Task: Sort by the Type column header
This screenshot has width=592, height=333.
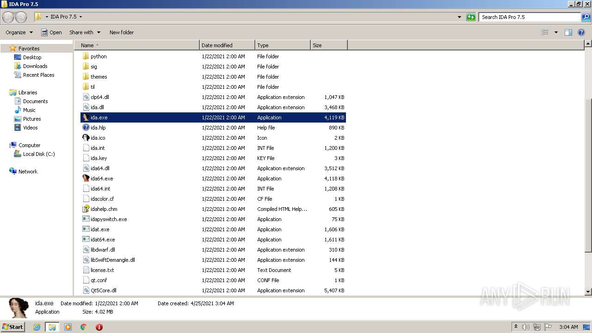Action: pyautogui.click(x=283, y=45)
